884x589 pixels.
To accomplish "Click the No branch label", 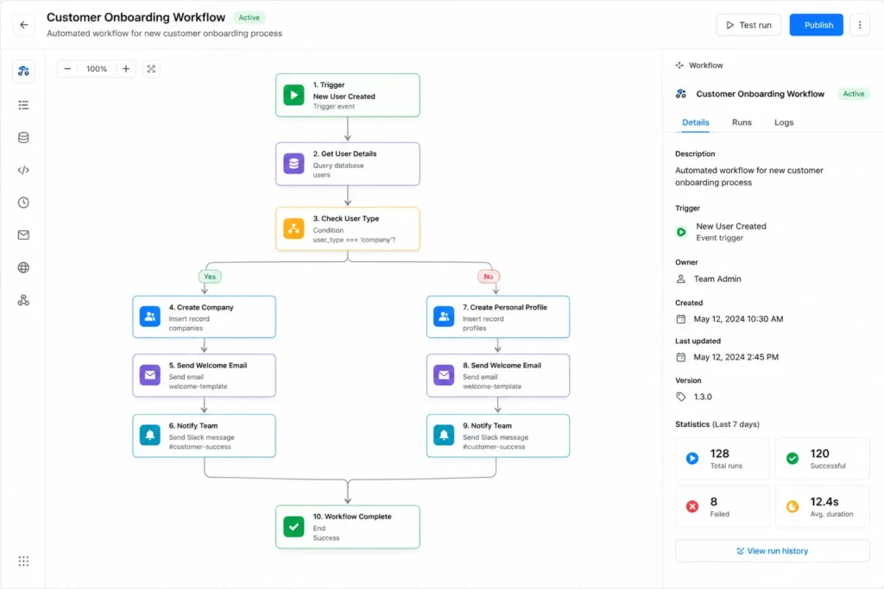I will tap(489, 277).
